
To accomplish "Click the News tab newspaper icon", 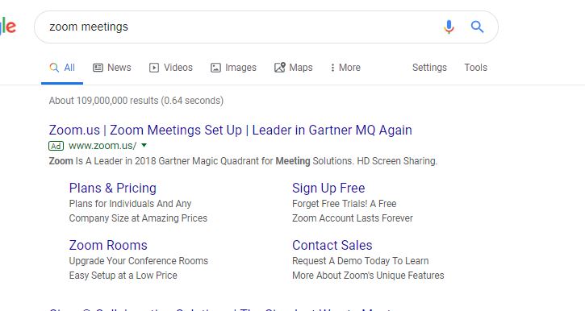I will [x=98, y=68].
